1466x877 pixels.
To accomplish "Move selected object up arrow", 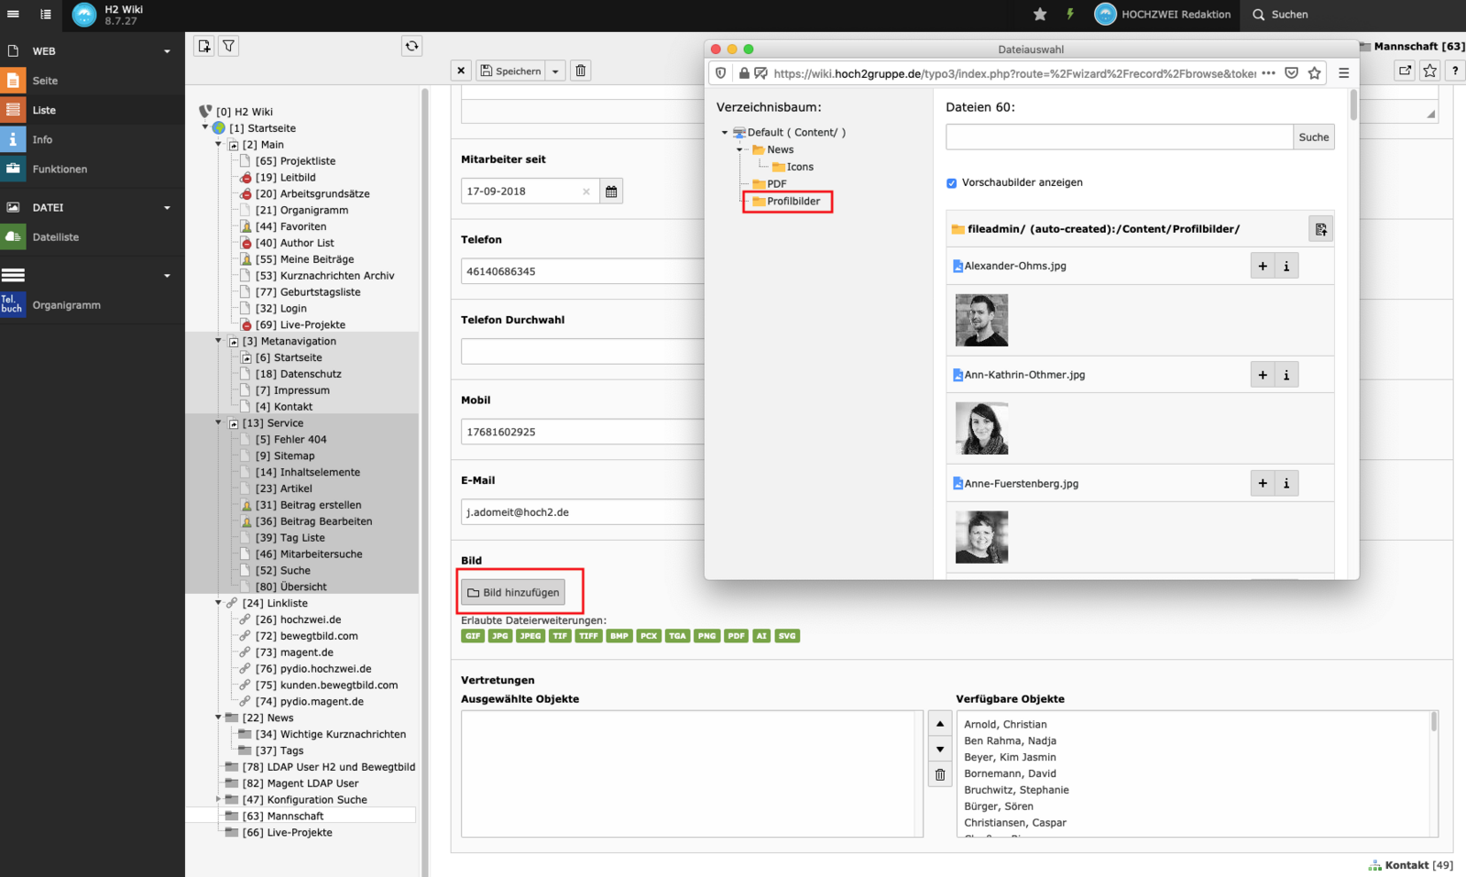I will click(940, 724).
